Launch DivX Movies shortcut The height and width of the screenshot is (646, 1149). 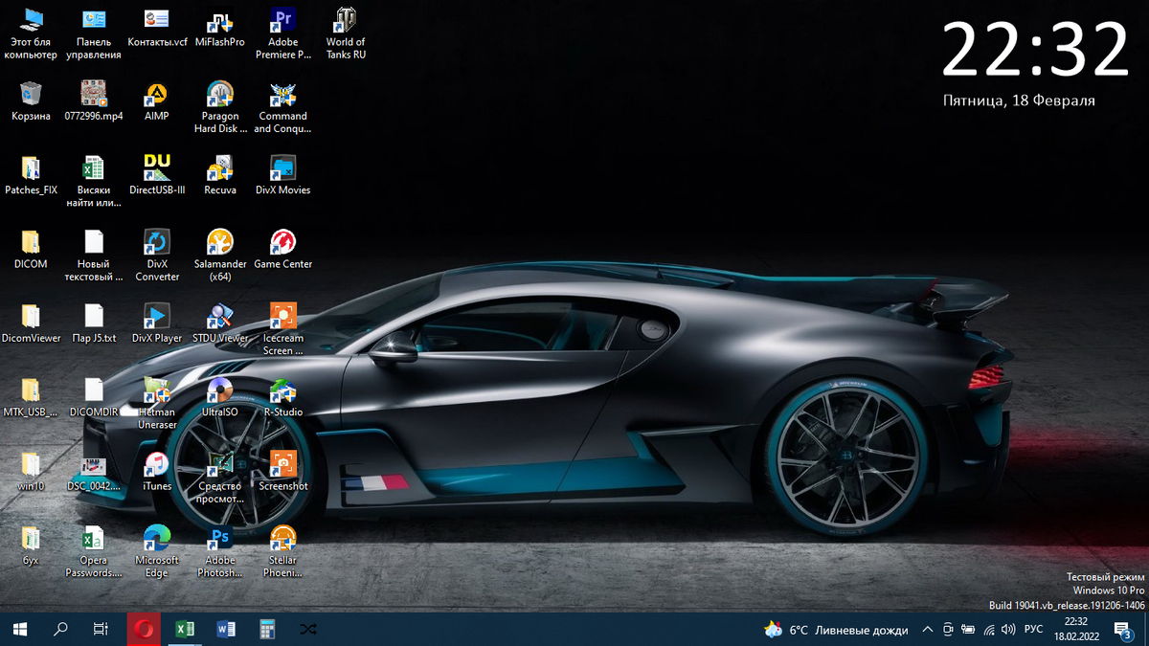click(x=282, y=175)
